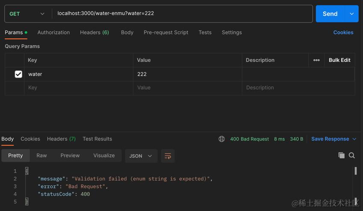This screenshot has height=211, width=363.
Task: Open the GET method dropdown
Action: [x=27, y=14]
